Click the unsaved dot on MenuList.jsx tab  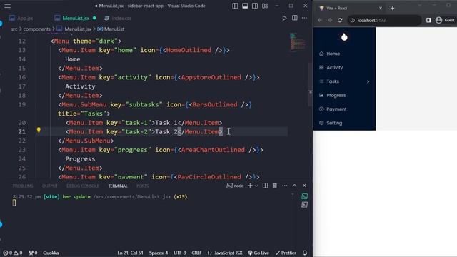tap(94, 18)
